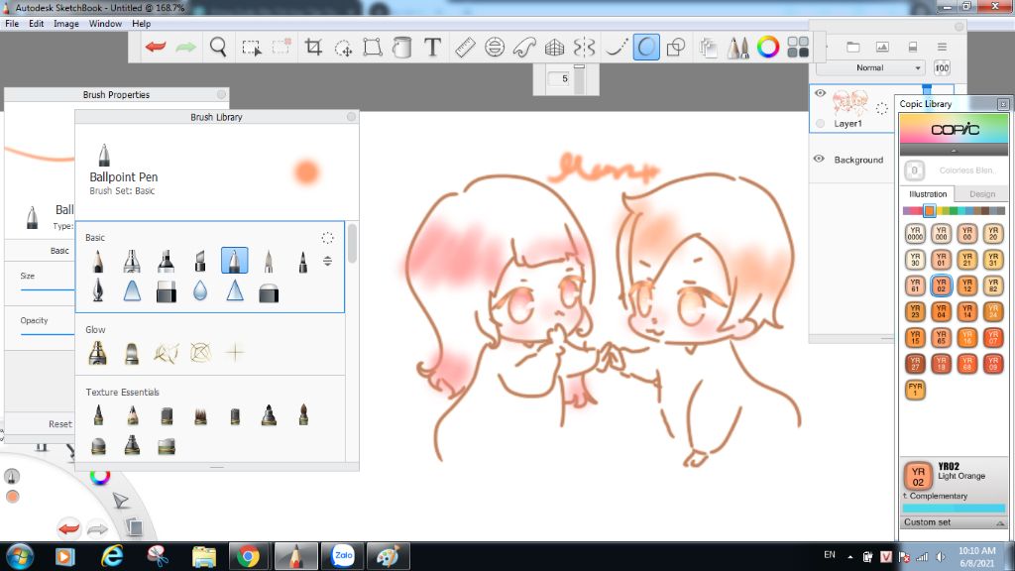
Task: Enable the French Curve tool
Action: (524, 48)
